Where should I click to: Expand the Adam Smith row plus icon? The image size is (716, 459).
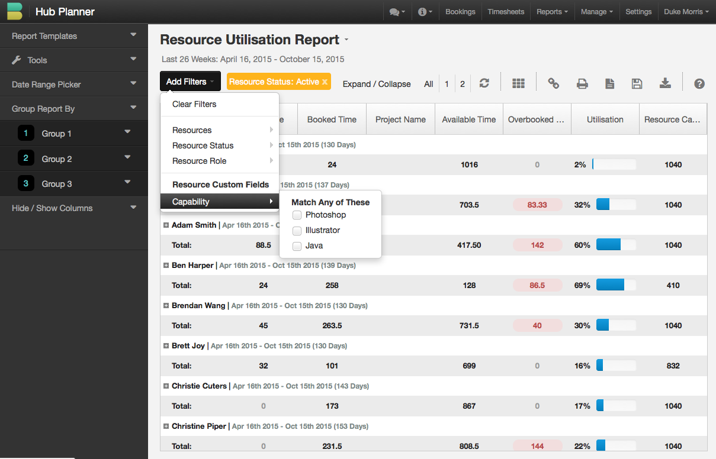pos(166,225)
